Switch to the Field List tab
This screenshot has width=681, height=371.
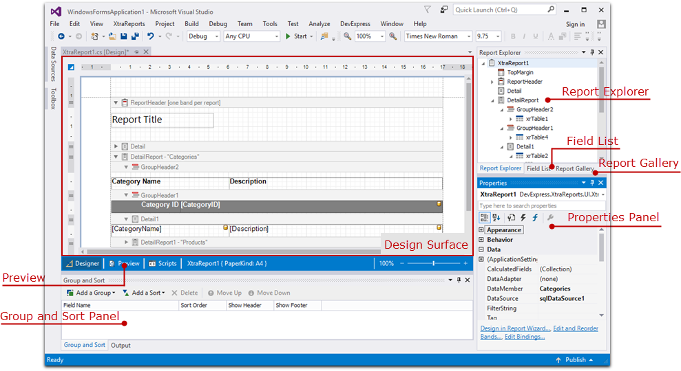[x=538, y=168]
